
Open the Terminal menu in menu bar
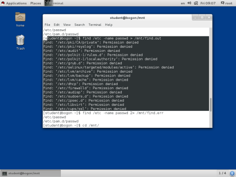95,25
